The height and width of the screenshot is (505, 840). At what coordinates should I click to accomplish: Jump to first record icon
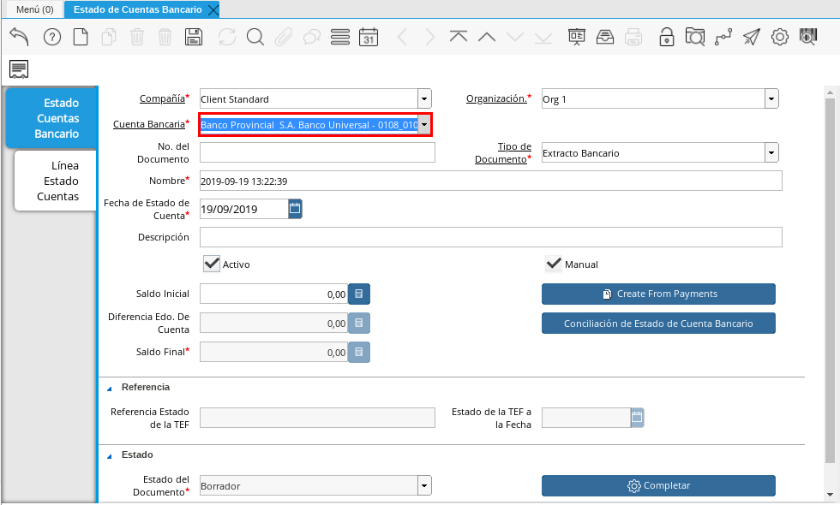click(459, 37)
